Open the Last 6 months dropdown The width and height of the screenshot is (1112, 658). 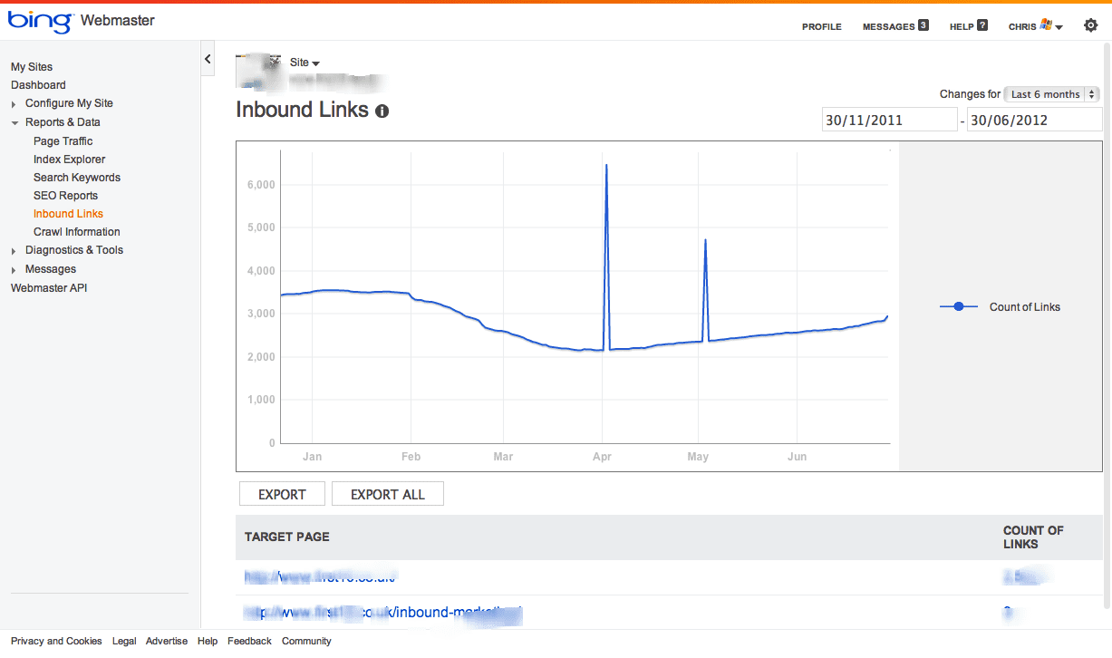[1054, 94]
